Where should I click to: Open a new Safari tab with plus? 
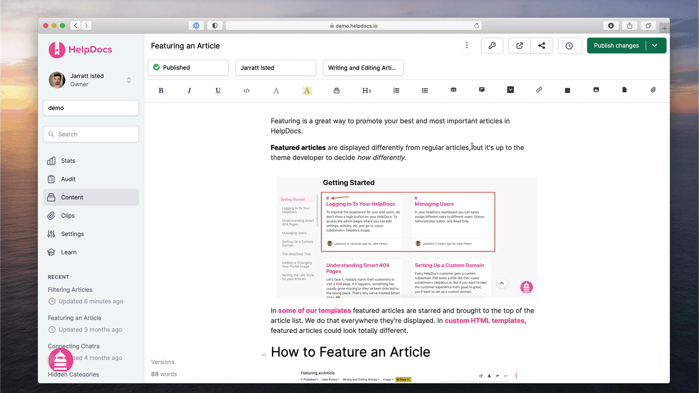point(665,28)
